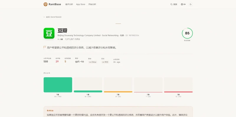Click the 29 (6%) label

[x=118, y=97]
